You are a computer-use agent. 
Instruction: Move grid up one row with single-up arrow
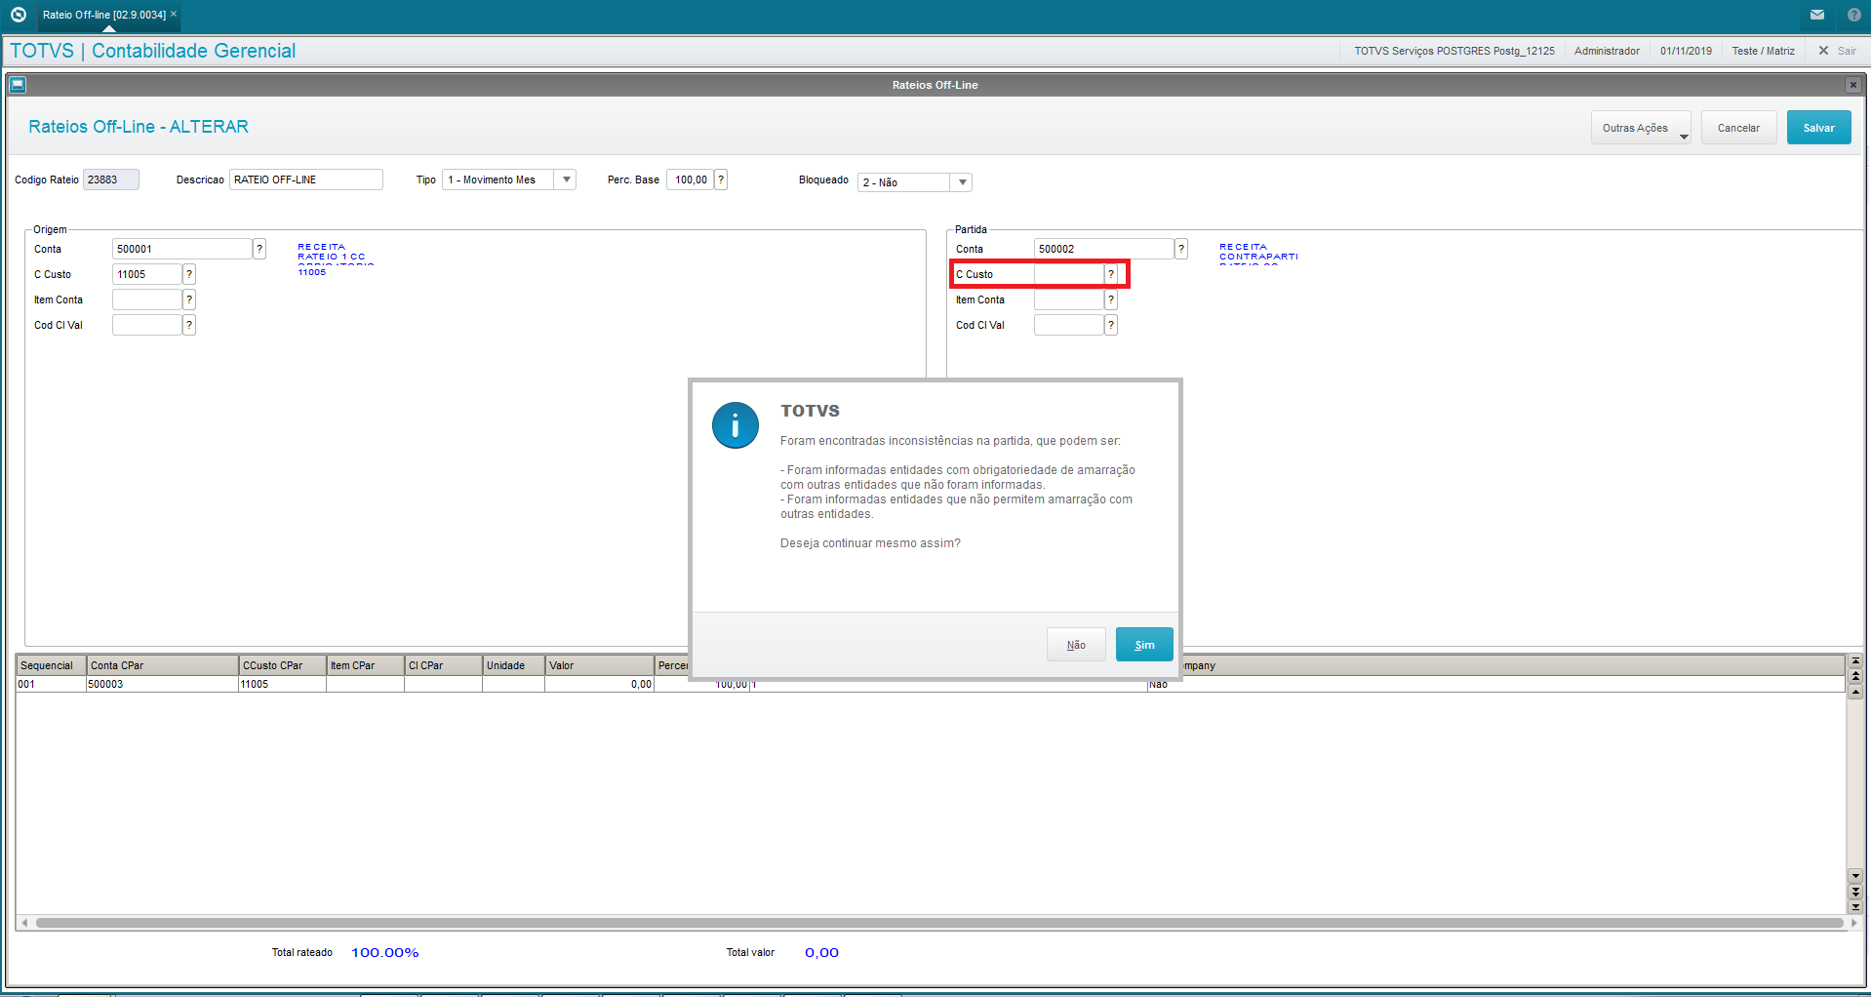pyautogui.click(x=1855, y=692)
